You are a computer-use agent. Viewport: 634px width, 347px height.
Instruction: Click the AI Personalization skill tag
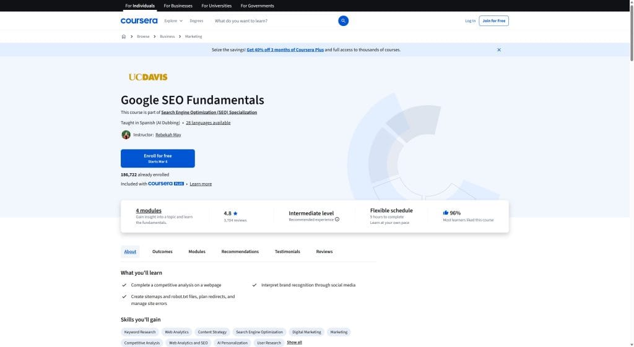tap(233, 343)
